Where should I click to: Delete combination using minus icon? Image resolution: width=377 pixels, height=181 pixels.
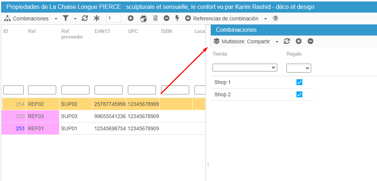(x=166, y=19)
